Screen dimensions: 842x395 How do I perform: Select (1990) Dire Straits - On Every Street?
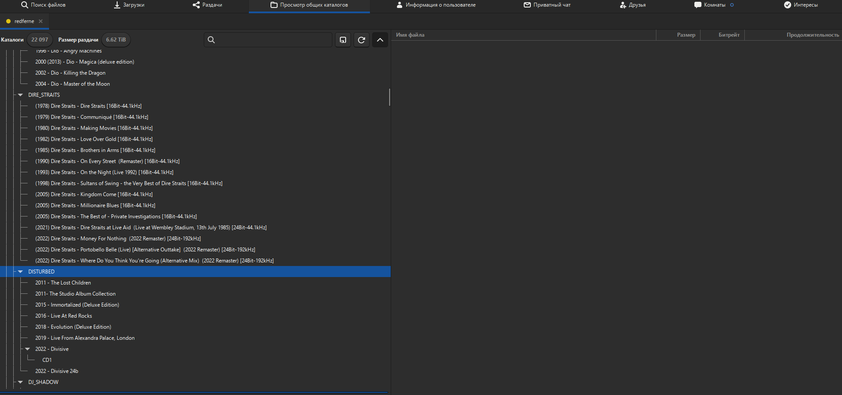(x=107, y=161)
